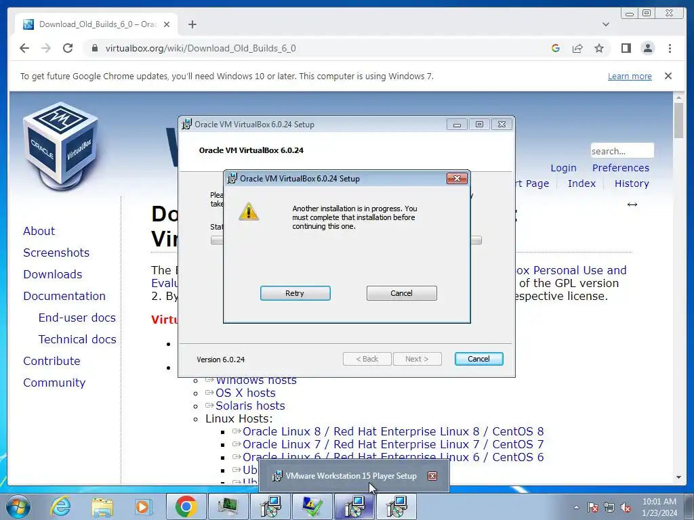Click the forward navigation arrow in Chrome

(46, 48)
